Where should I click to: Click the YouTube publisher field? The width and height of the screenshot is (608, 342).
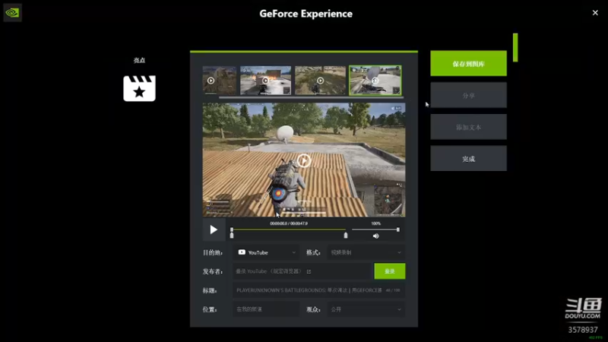pyautogui.click(x=302, y=271)
